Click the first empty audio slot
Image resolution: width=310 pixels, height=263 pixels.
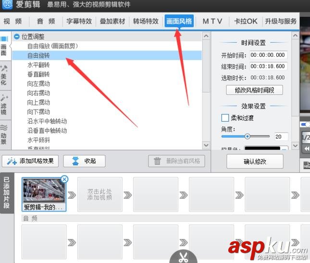pyautogui.click(x=44, y=242)
